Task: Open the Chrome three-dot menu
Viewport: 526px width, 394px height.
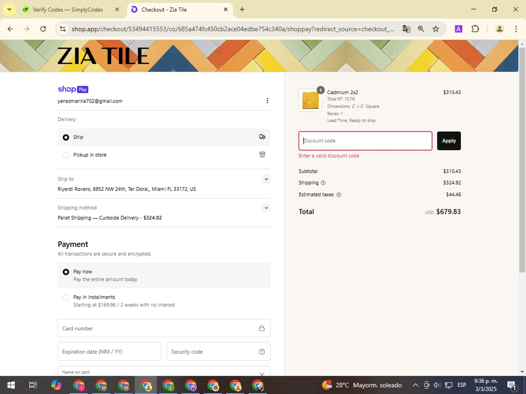Action: 516,29
